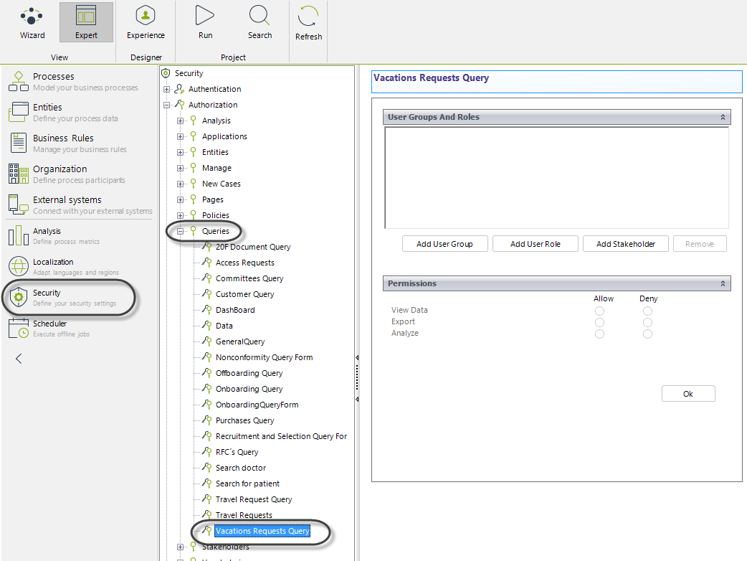The width and height of the screenshot is (747, 561).
Task: Select Travel Request Query in tree
Action: point(254,499)
